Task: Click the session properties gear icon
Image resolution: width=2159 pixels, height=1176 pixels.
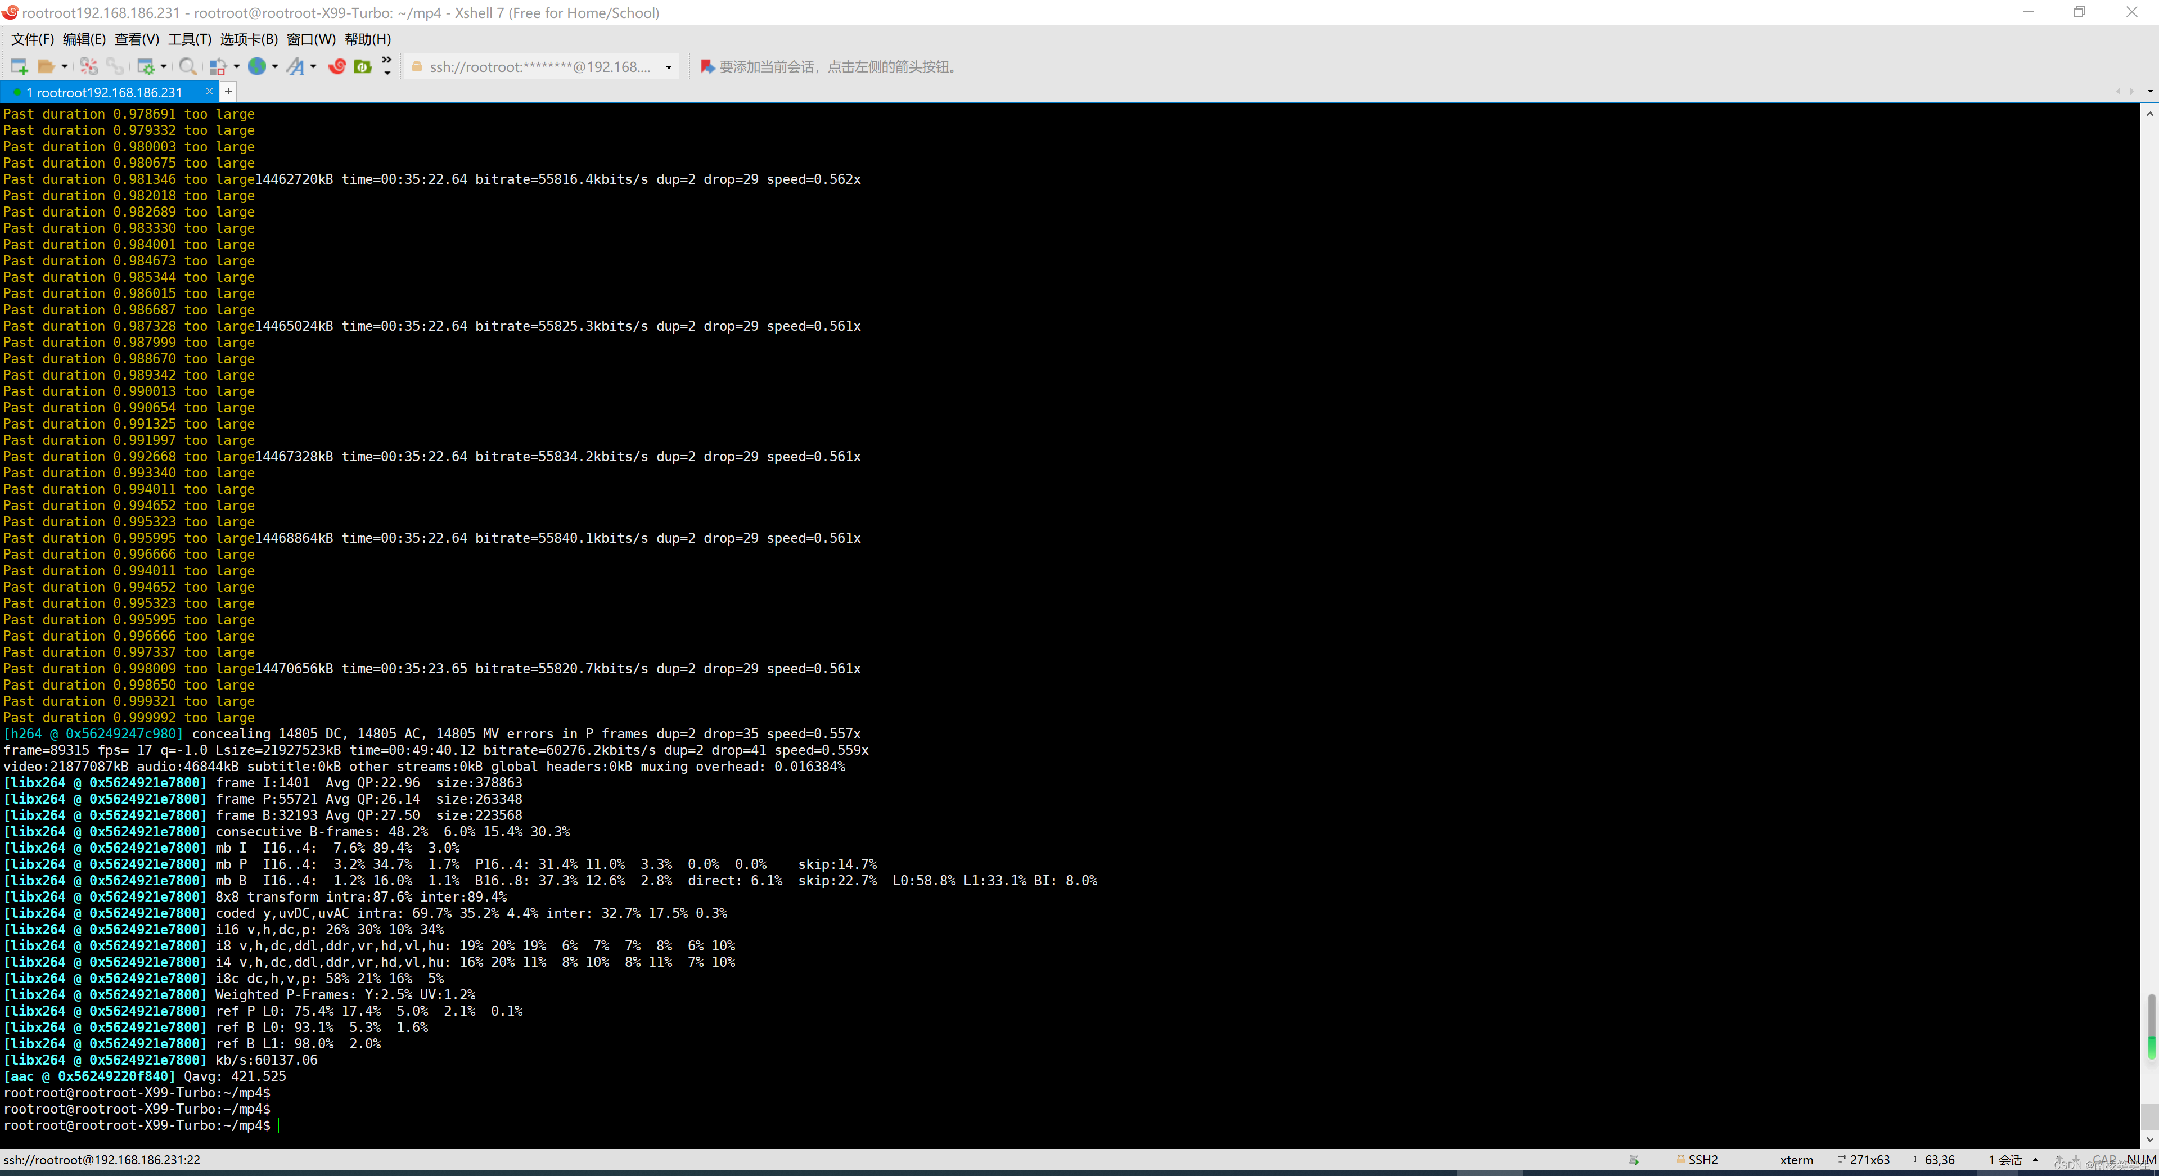Action: point(146,66)
